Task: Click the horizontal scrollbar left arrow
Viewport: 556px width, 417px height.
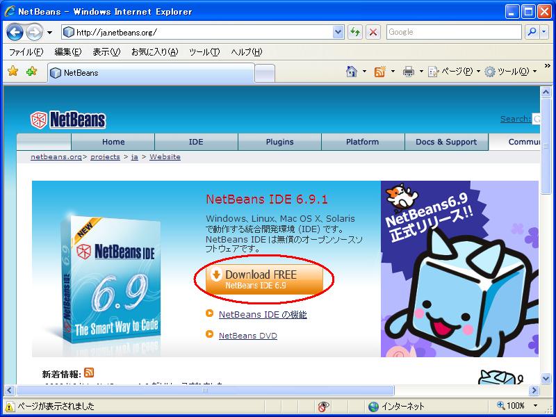Action: pyautogui.click(x=9, y=391)
